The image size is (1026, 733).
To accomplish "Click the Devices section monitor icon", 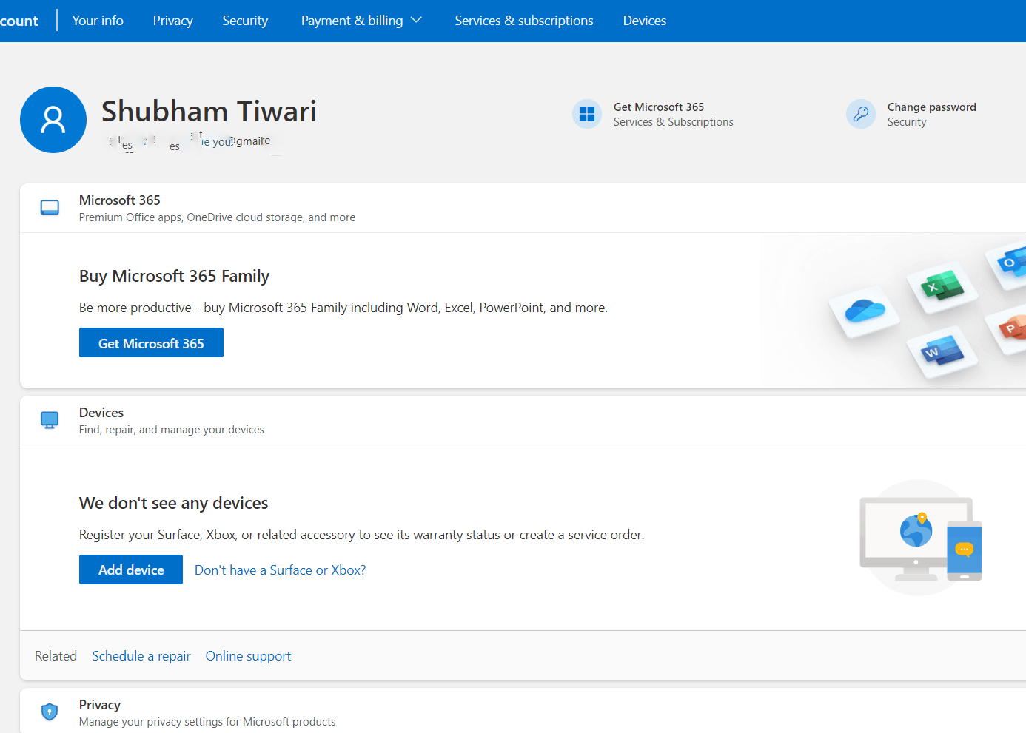I will (x=50, y=420).
